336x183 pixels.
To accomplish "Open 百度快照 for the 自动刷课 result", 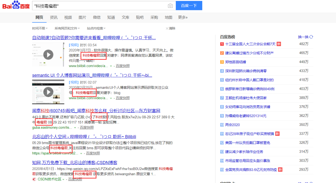I will click(x=123, y=66).
